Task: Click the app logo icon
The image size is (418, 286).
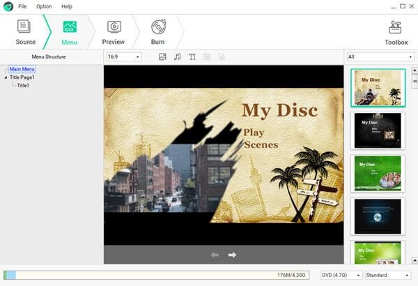Action: pos(8,6)
